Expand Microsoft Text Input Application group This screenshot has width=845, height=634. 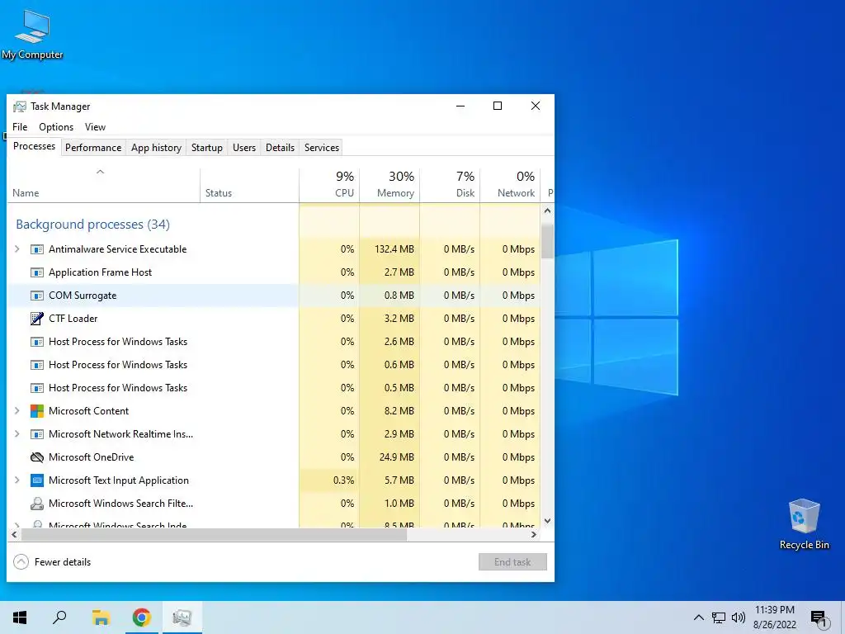pos(17,480)
